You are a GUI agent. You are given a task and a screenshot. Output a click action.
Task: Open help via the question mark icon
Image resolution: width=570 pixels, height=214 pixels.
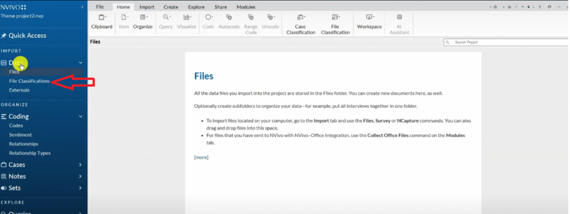[539, 7]
